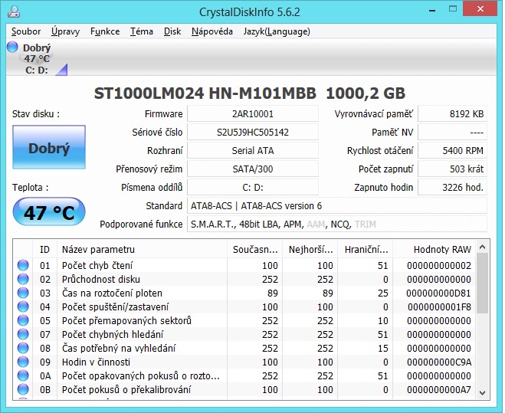
Task: Open the Soubor menu
Action: coord(27,31)
